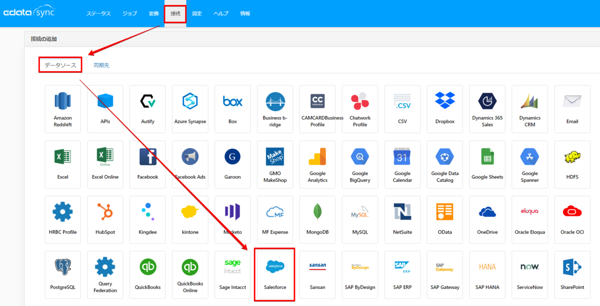Select SAP ByDesign connector
Image resolution: width=600 pixels, height=306 pixels.
coord(360,275)
